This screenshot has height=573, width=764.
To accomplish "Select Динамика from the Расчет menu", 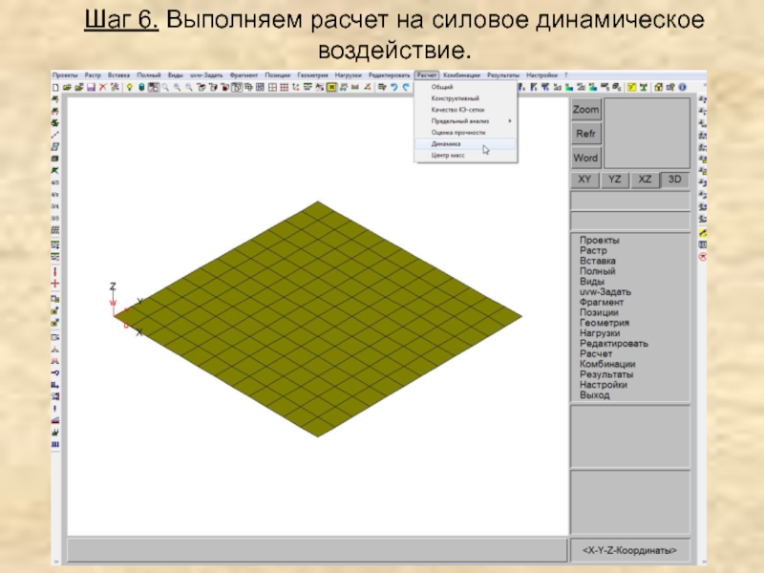I will point(447,143).
